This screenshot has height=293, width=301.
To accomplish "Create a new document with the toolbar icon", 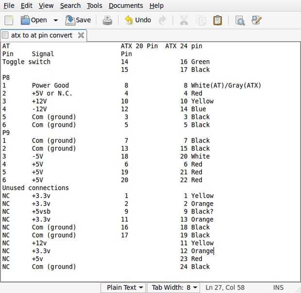I will click(9, 20).
